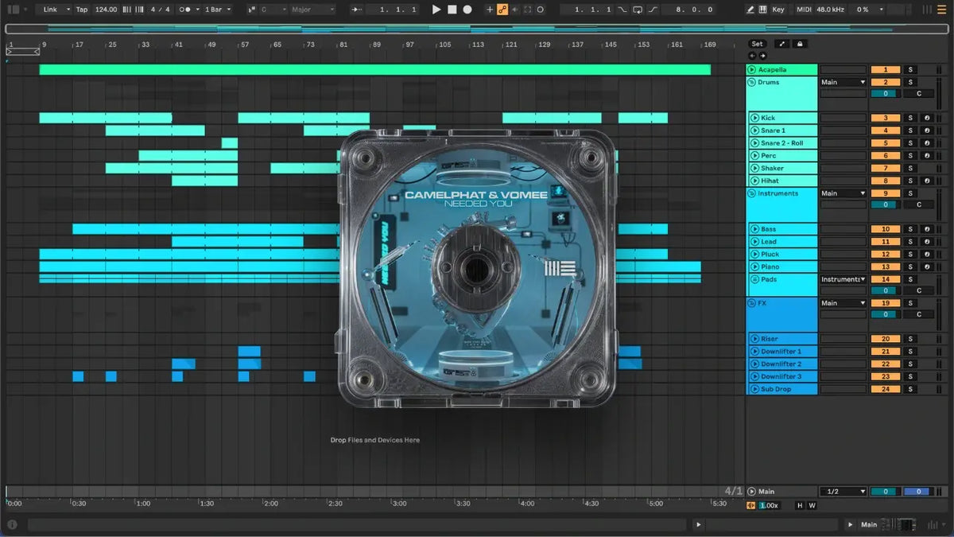This screenshot has width=954, height=537.
Task: Click the Set locator button
Action: (x=757, y=44)
